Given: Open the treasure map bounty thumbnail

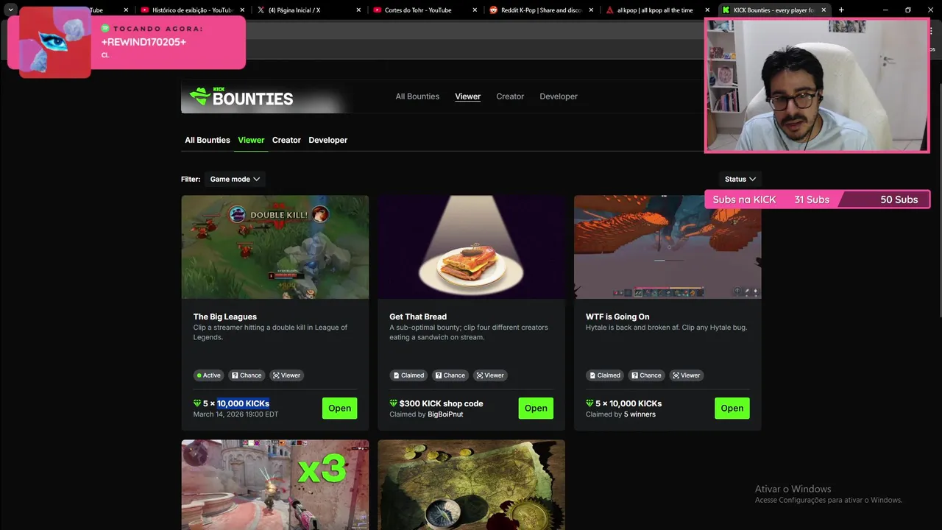Looking at the screenshot, I should [472, 485].
